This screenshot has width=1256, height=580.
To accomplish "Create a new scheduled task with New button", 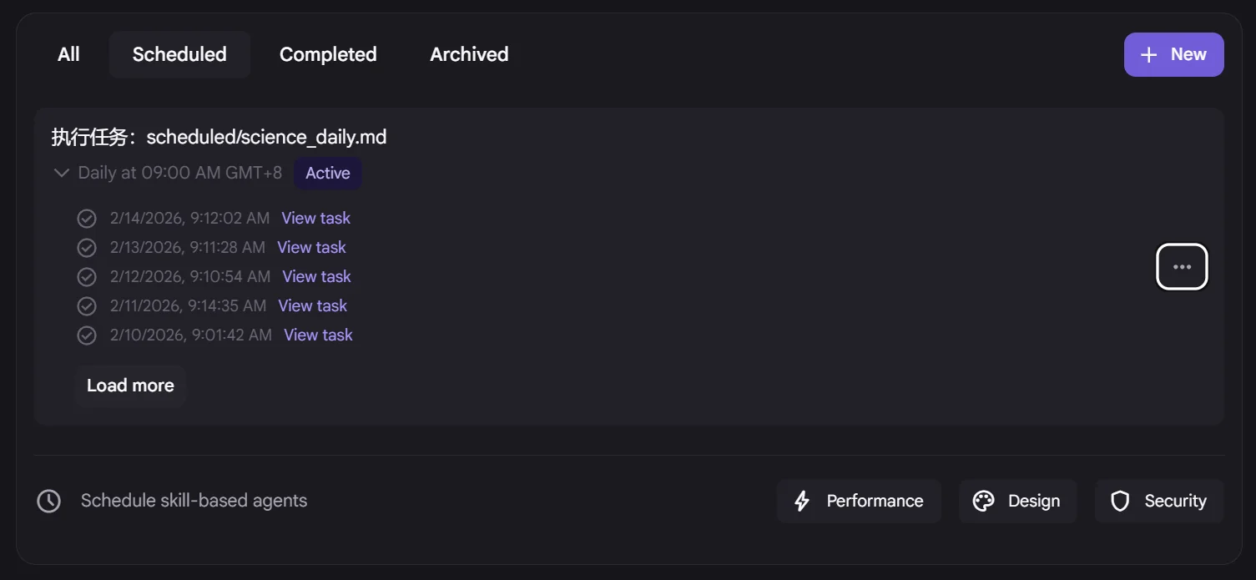I will coord(1173,54).
